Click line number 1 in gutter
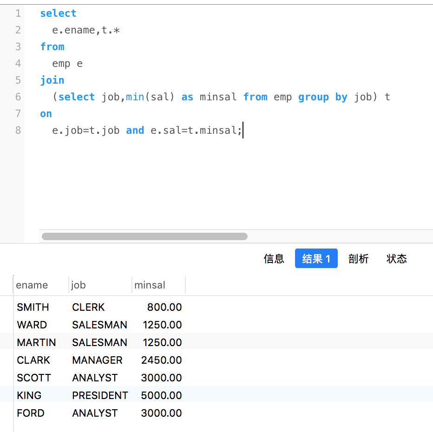The width and height of the screenshot is (433, 432). click(x=18, y=13)
